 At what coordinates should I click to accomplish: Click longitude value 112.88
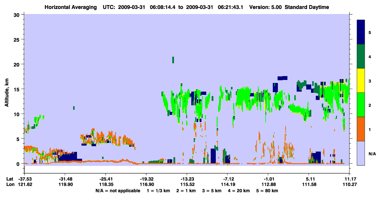268,185
